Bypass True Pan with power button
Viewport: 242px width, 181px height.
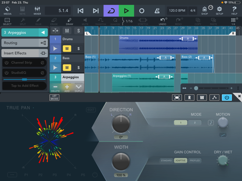click(227, 97)
